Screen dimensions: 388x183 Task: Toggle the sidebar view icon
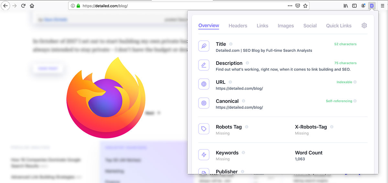[x=354, y=6]
